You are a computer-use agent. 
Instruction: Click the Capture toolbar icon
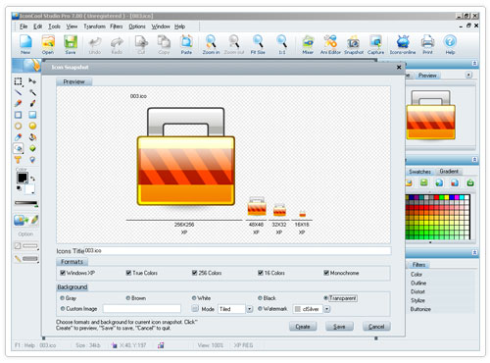(x=375, y=42)
